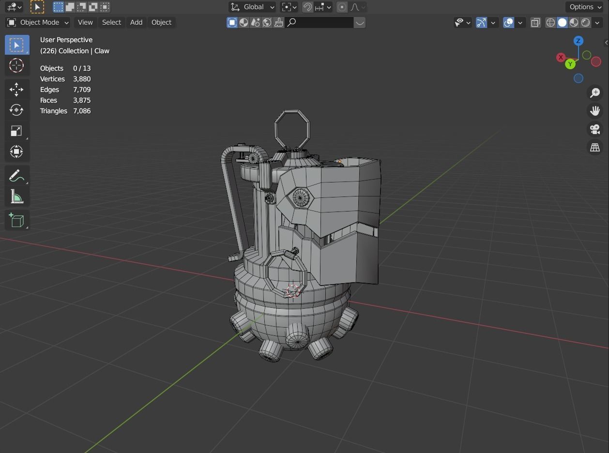This screenshot has height=453, width=609.
Task: Click the pan view hand gizmo
Action: [595, 111]
